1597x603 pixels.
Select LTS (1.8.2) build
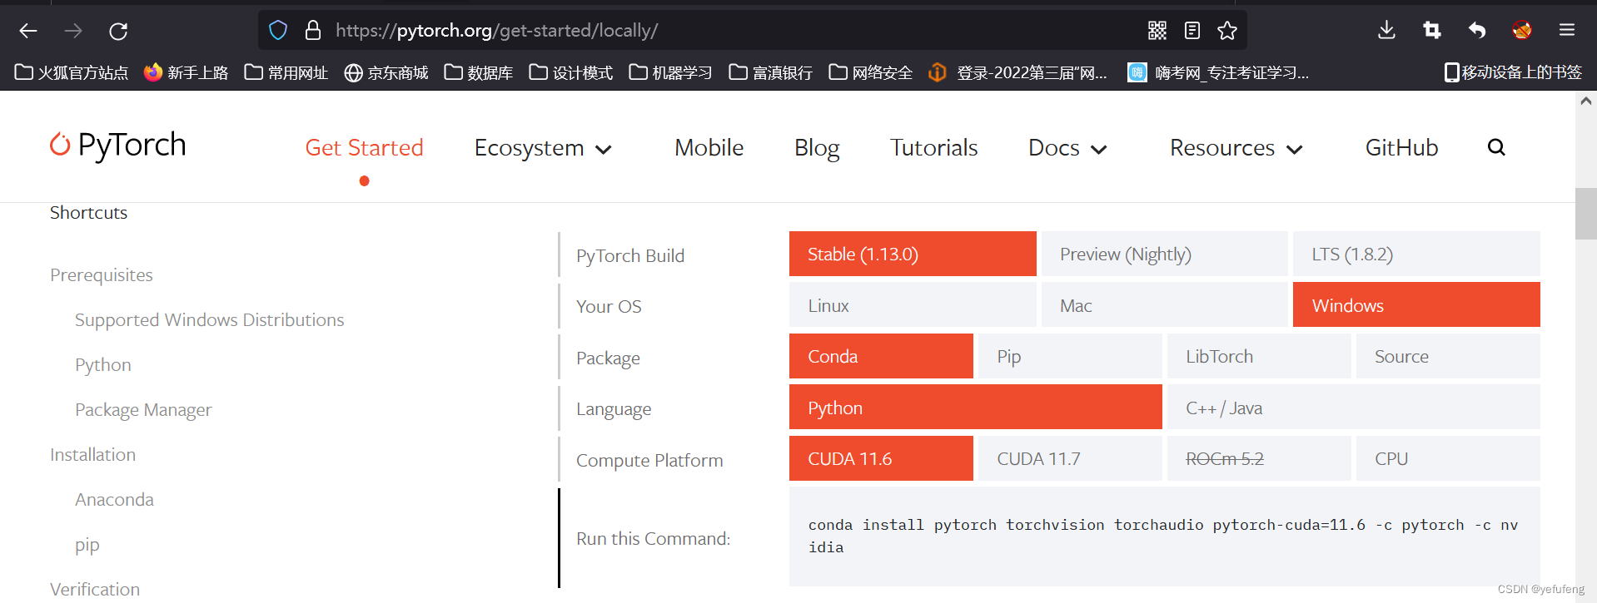click(x=1416, y=254)
